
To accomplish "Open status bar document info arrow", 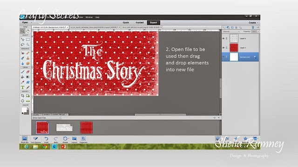I will pyautogui.click(x=67, y=115).
